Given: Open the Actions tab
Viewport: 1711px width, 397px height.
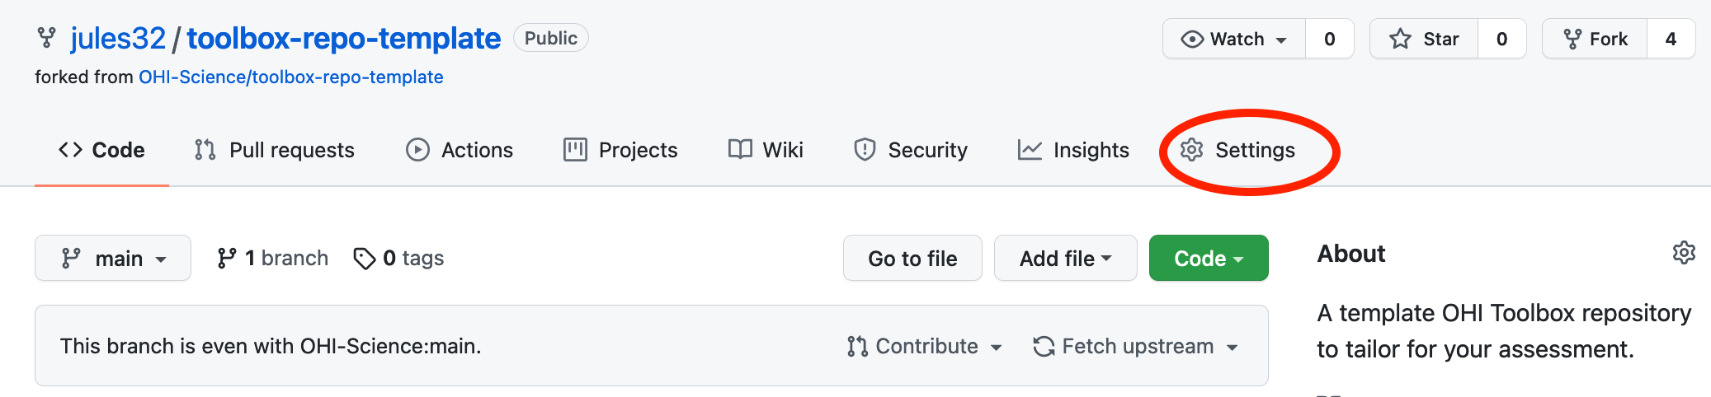Looking at the screenshot, I should point(460,150).
